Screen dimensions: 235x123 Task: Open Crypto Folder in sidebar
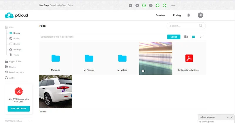point(13,61)
